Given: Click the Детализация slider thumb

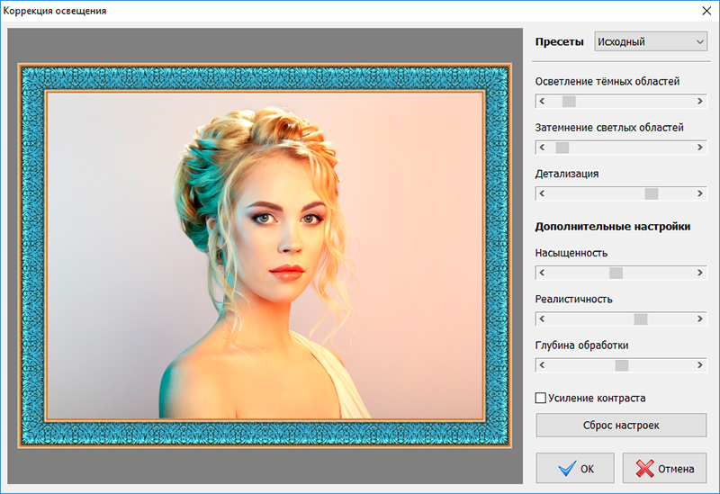Looking at the screenshot, I should tap(652, 193).
